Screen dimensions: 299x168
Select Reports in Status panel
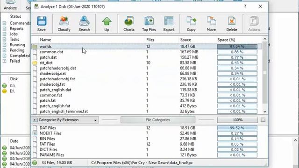(17, 28)
